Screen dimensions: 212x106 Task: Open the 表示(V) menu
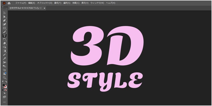point(85,3)
